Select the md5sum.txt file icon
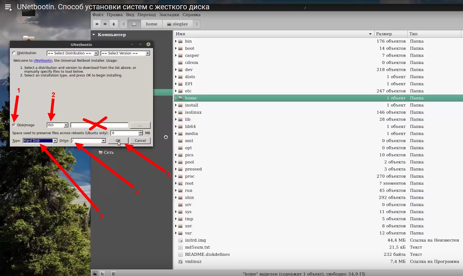This screenshot has height=276, width=463. pos(180,247)
